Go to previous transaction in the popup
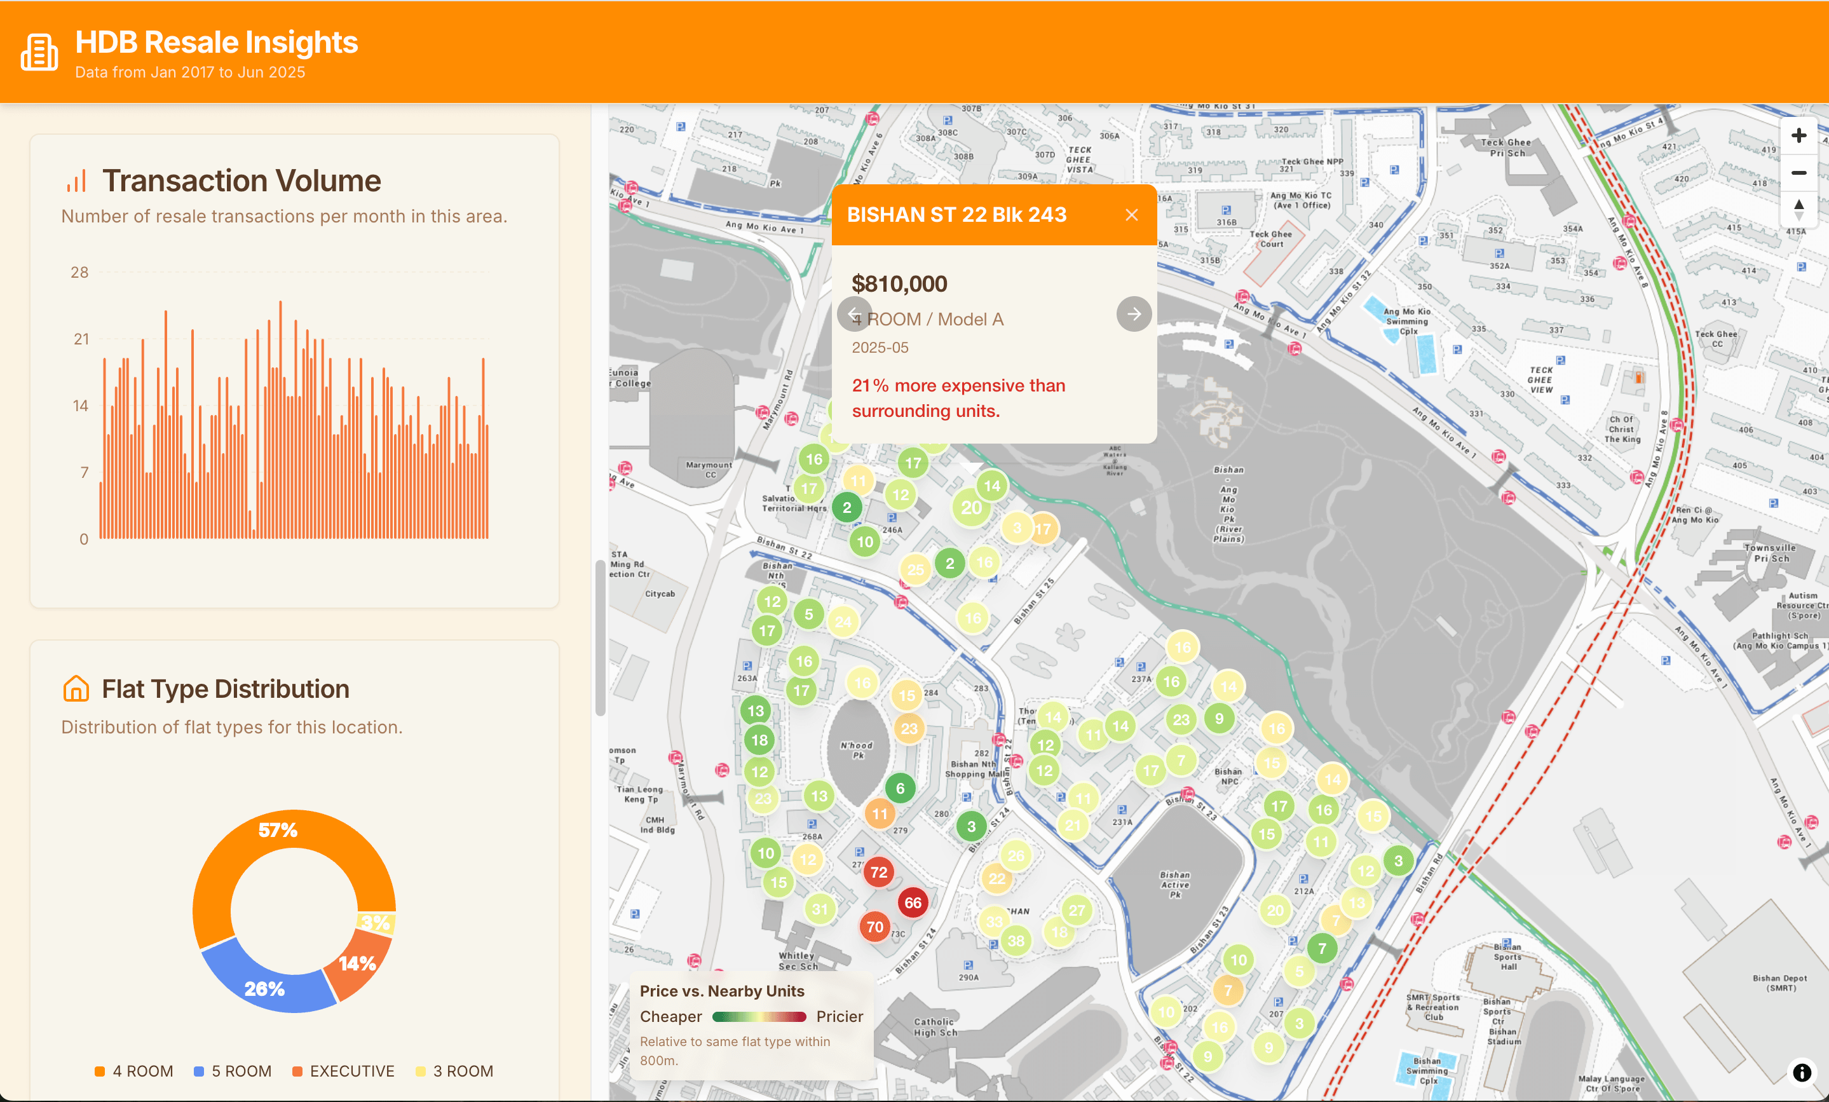This screenshot has width=1829, height=1102. coord(854,314)
